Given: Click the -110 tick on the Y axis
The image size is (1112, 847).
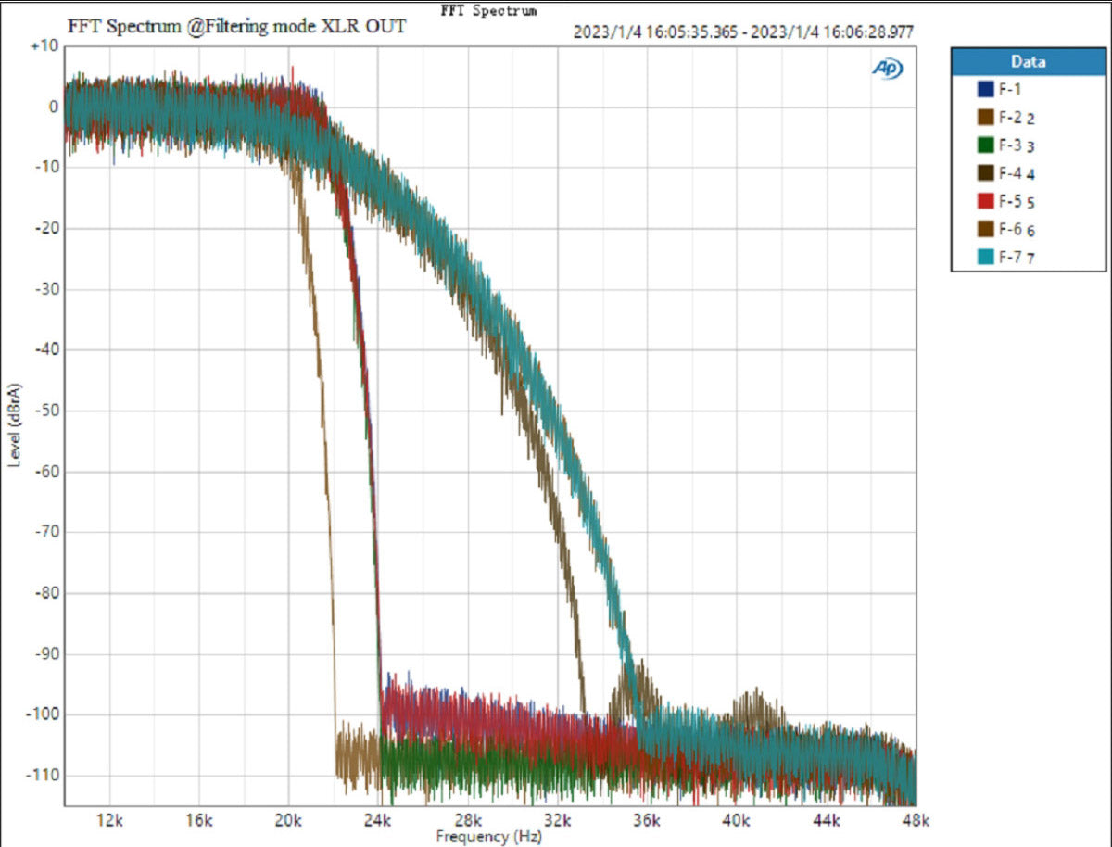Looking at the screenshot, I should [x=43, y=775].
